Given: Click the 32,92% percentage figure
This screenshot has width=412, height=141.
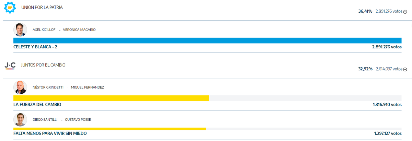Looking at the screenshot, I should coord(365,69).
